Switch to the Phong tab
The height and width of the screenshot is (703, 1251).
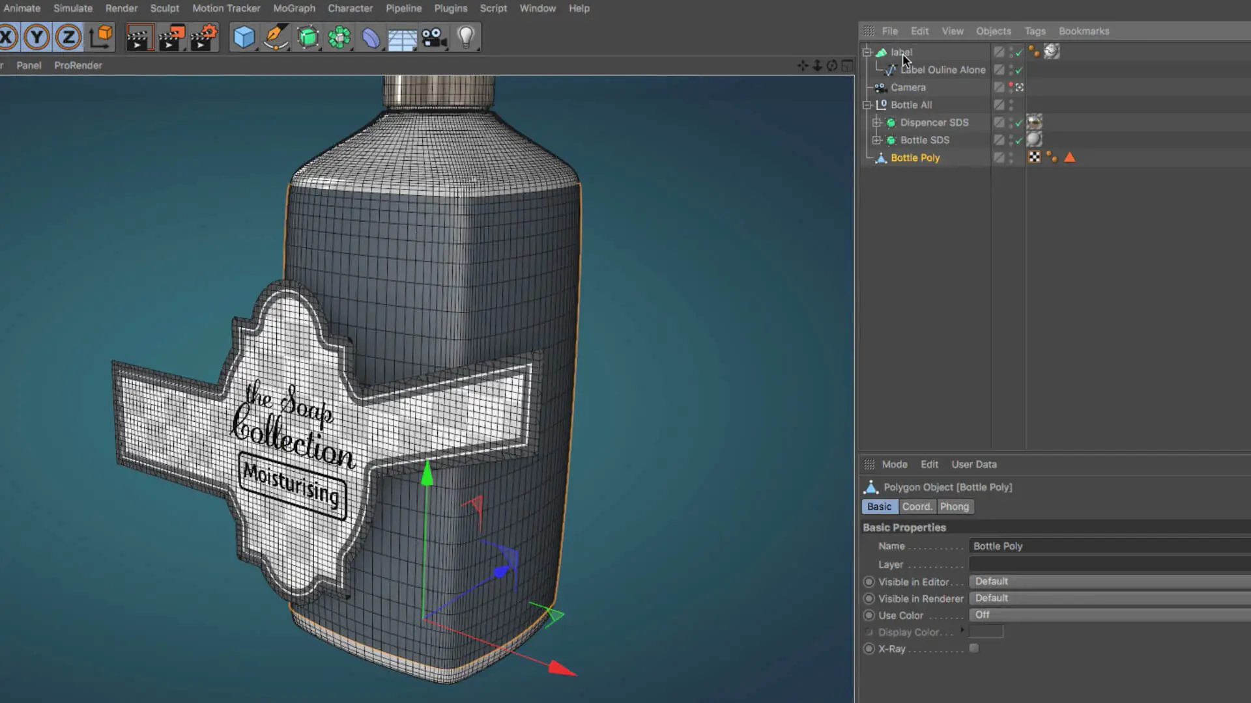click(955, 506)
